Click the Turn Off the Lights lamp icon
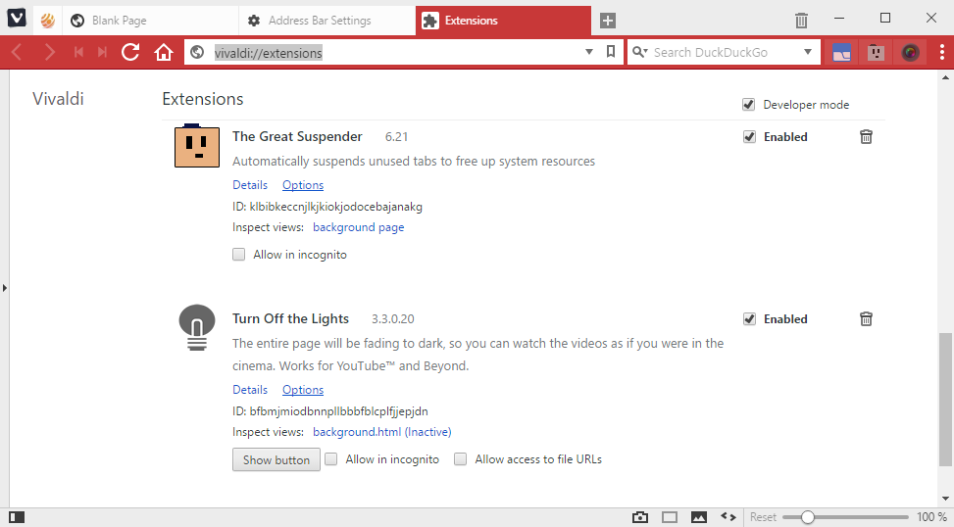954x527 pixels. (x=197, y=327)
